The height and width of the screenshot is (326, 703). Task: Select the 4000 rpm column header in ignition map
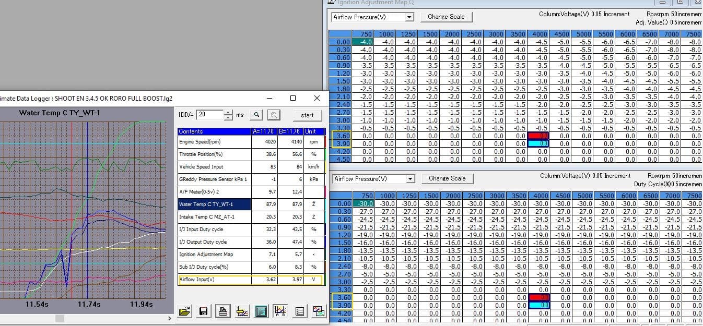(x=538, y=34)
